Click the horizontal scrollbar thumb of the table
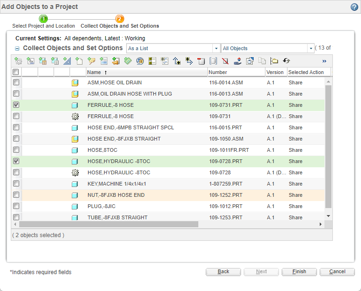This screenshot has width=361, height=291. pos(109,224)
